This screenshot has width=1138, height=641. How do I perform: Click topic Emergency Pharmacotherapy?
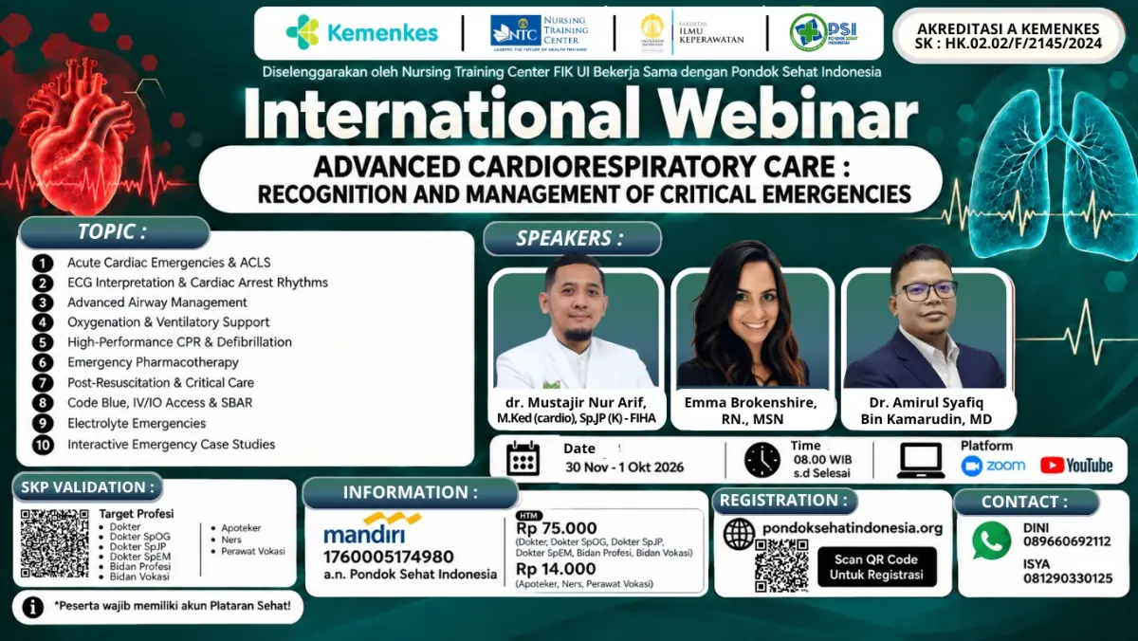[153, 363]
